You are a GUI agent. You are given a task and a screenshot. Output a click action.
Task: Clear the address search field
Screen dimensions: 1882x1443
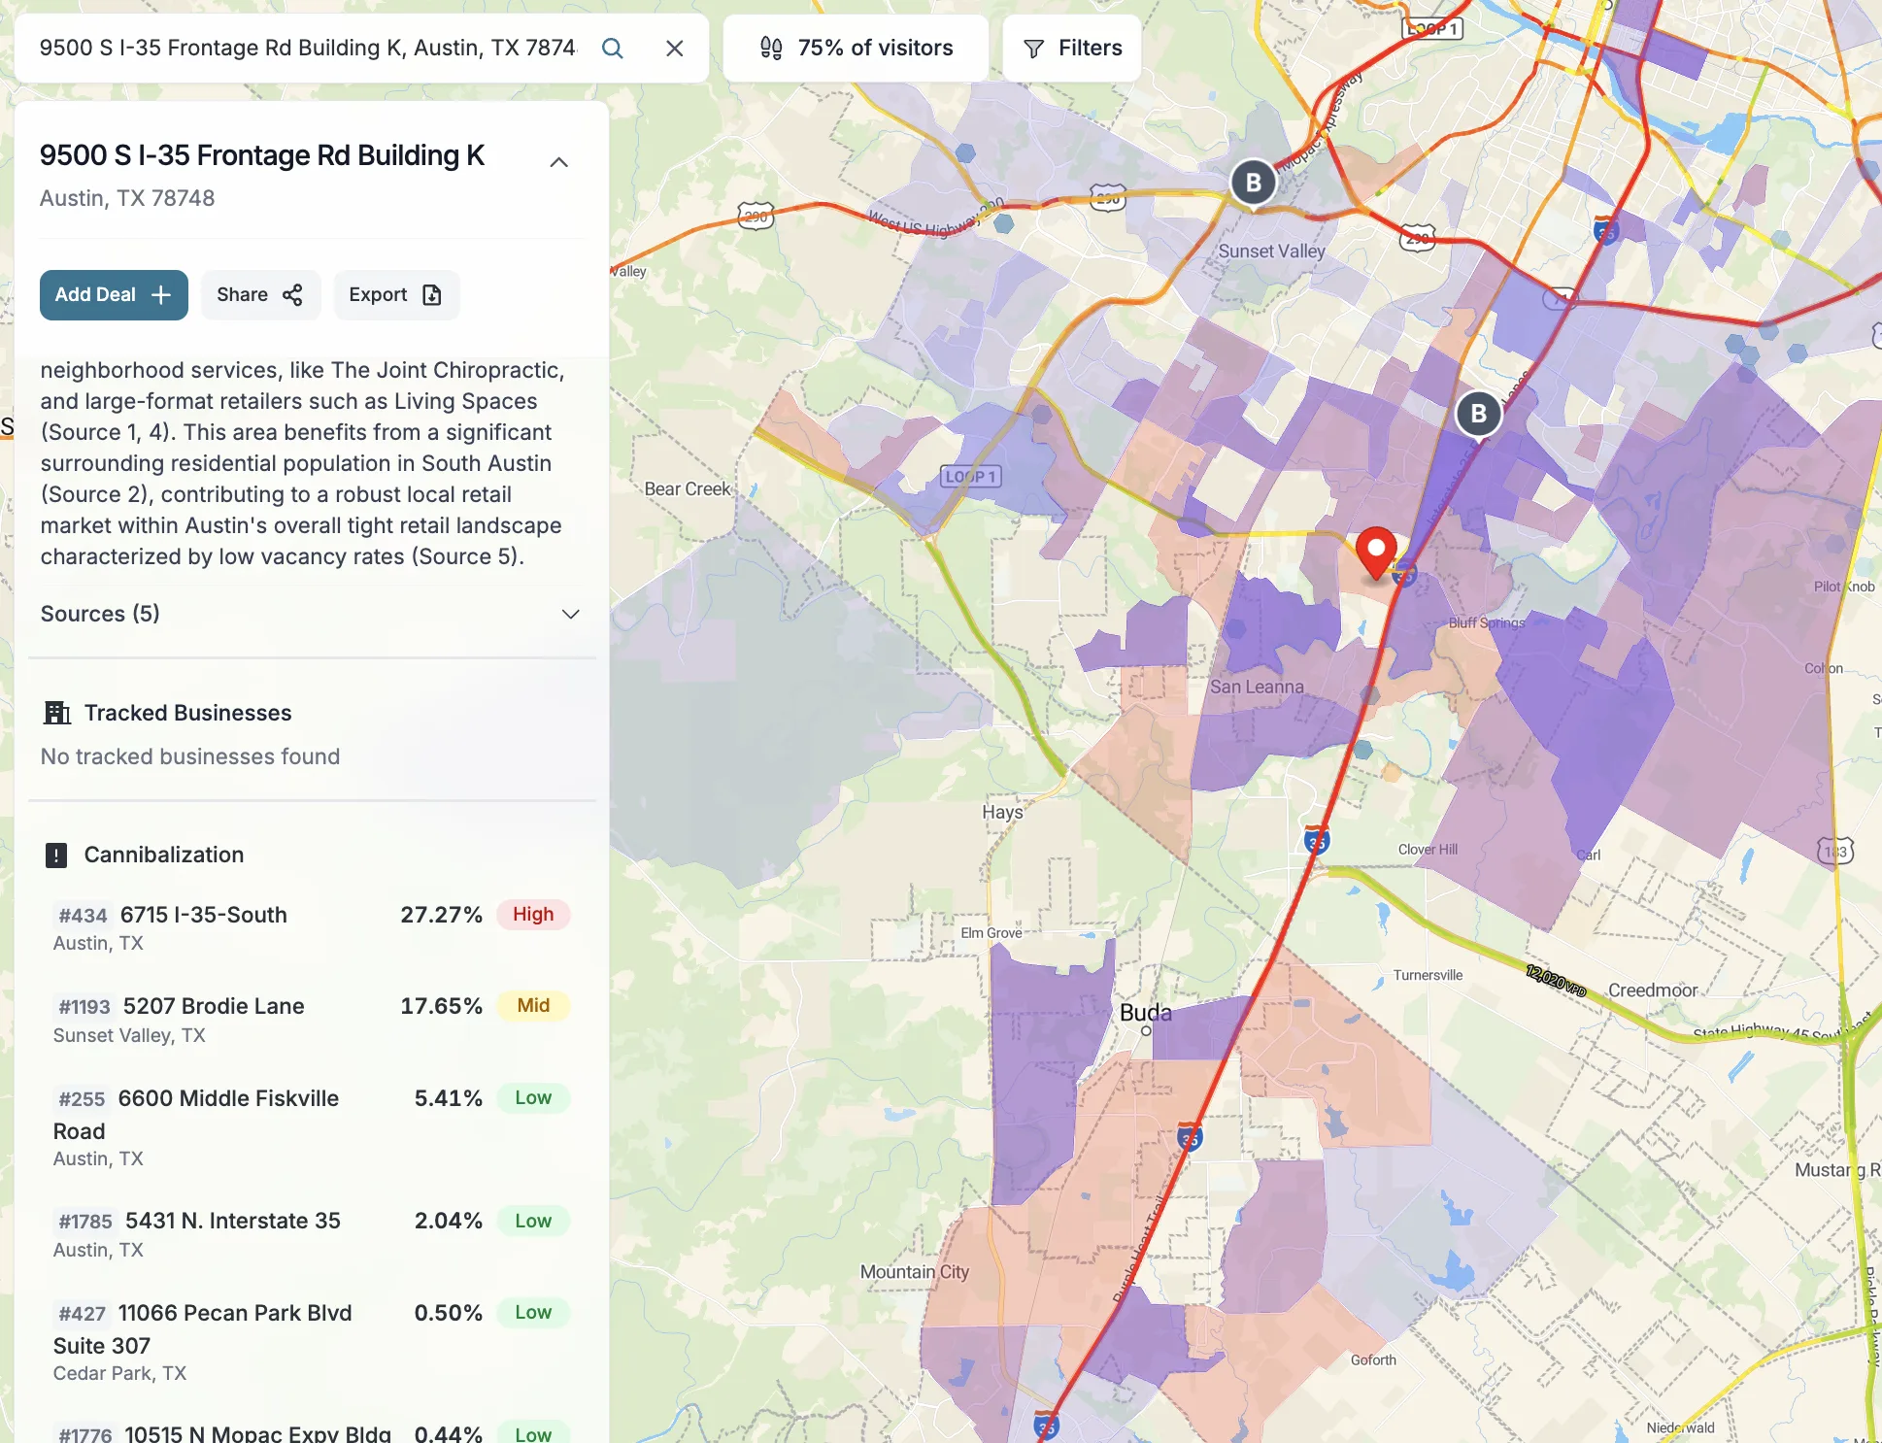675,49
